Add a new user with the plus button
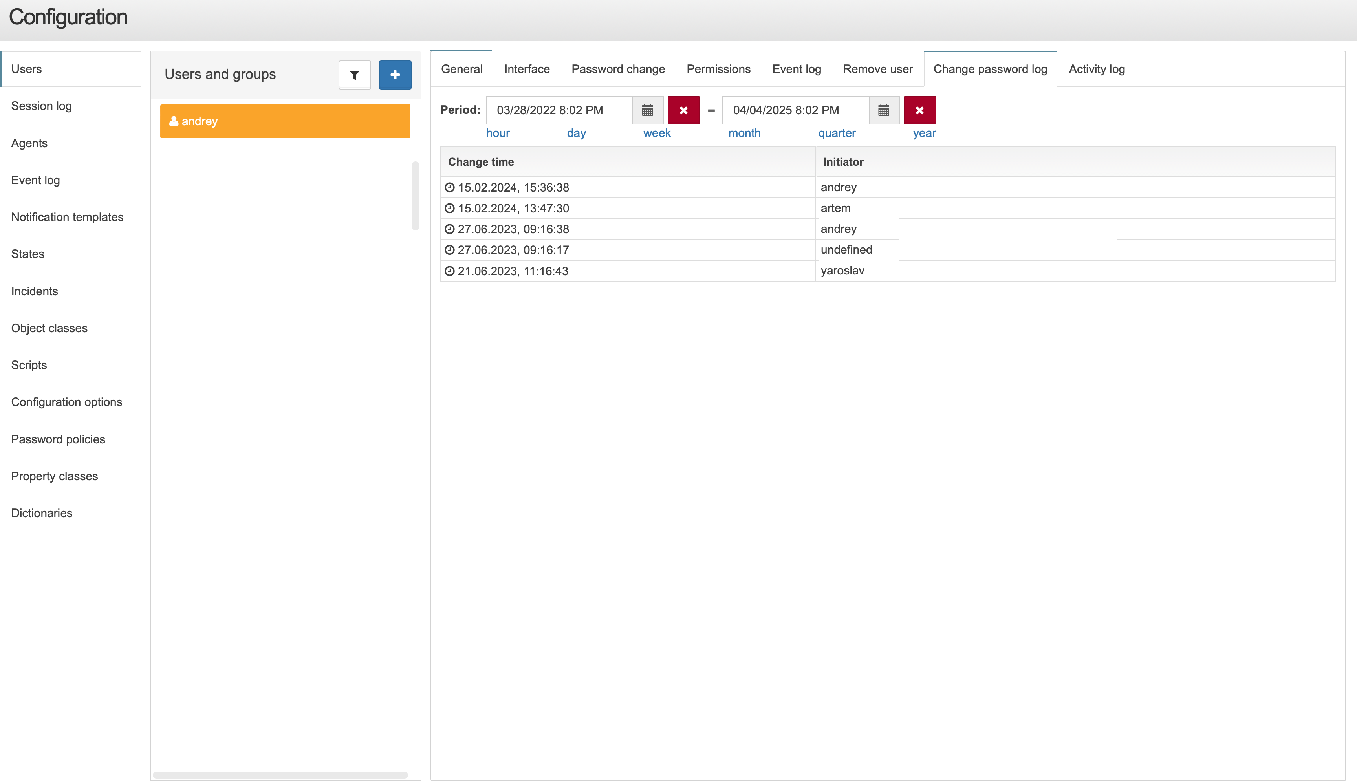 pos(395,75)
